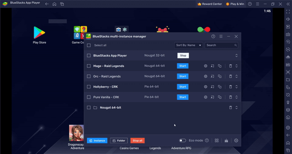Expand reorder arrows for BlueStacks App Player
Image resolution: width=292 pixels, height=154 pixels.
click(236, 56)
